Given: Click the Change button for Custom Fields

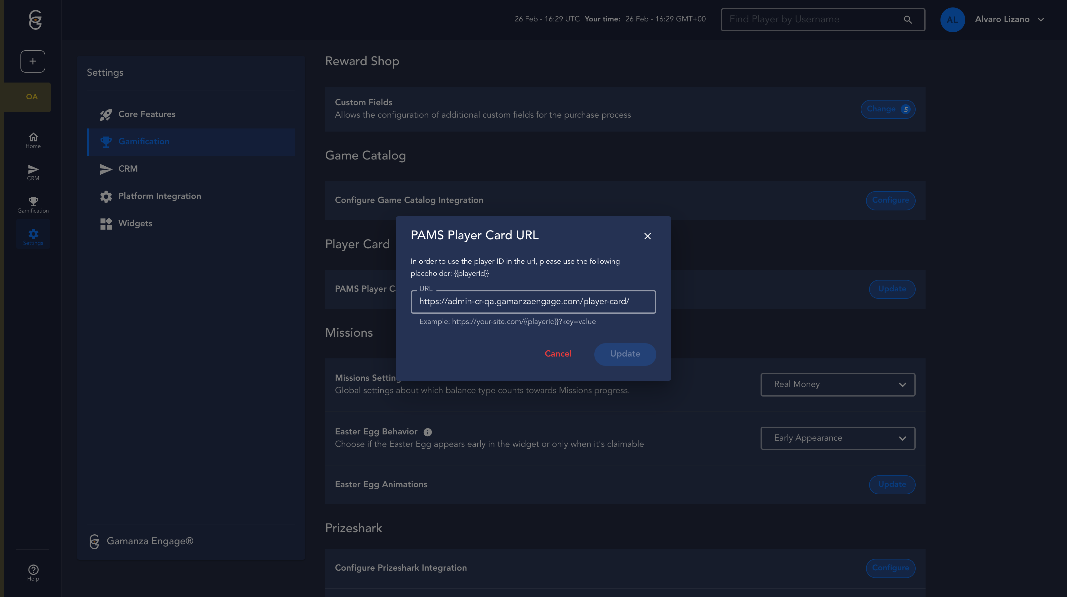Looking at the screenshot, I should (x=888, y=109).
